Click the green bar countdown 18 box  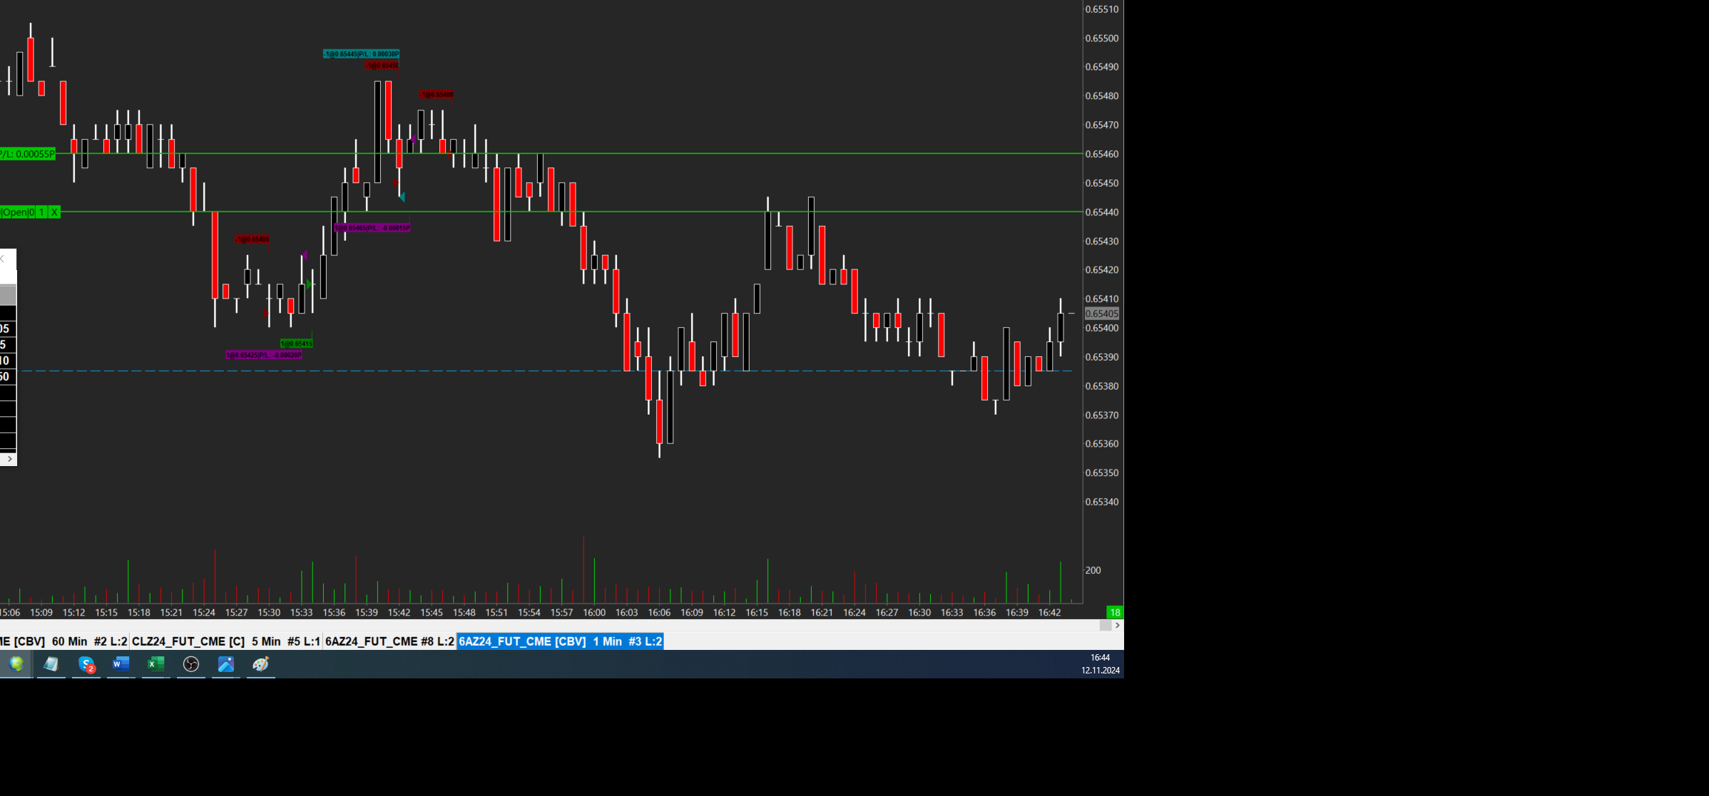[1114, 612]
